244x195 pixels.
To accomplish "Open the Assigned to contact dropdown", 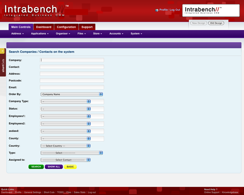I will click(65, 160).
